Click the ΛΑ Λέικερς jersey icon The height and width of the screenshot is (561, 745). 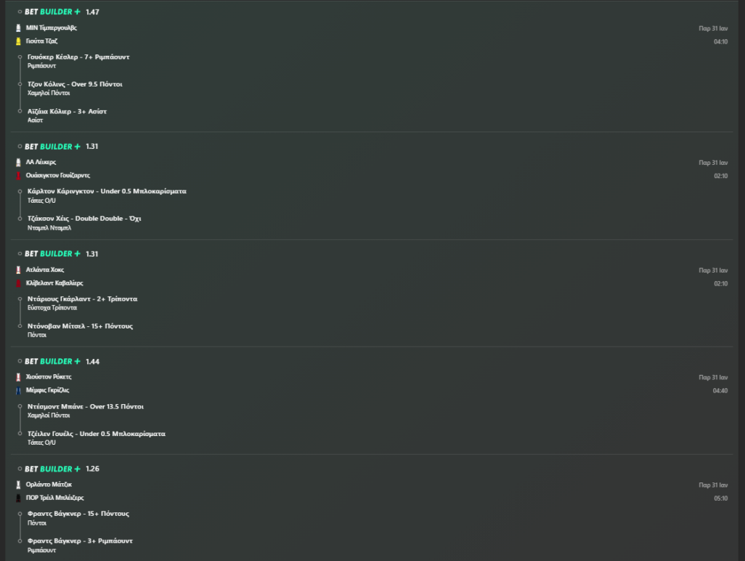18,162
